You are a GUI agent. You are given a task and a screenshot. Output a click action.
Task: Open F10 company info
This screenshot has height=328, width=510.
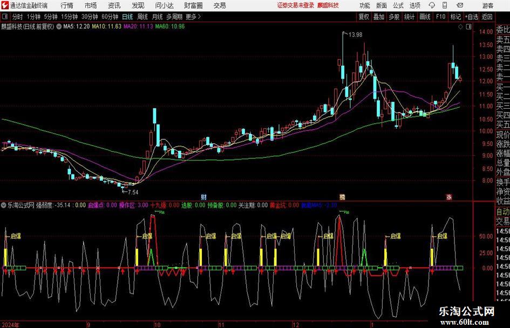coord(440,17)
